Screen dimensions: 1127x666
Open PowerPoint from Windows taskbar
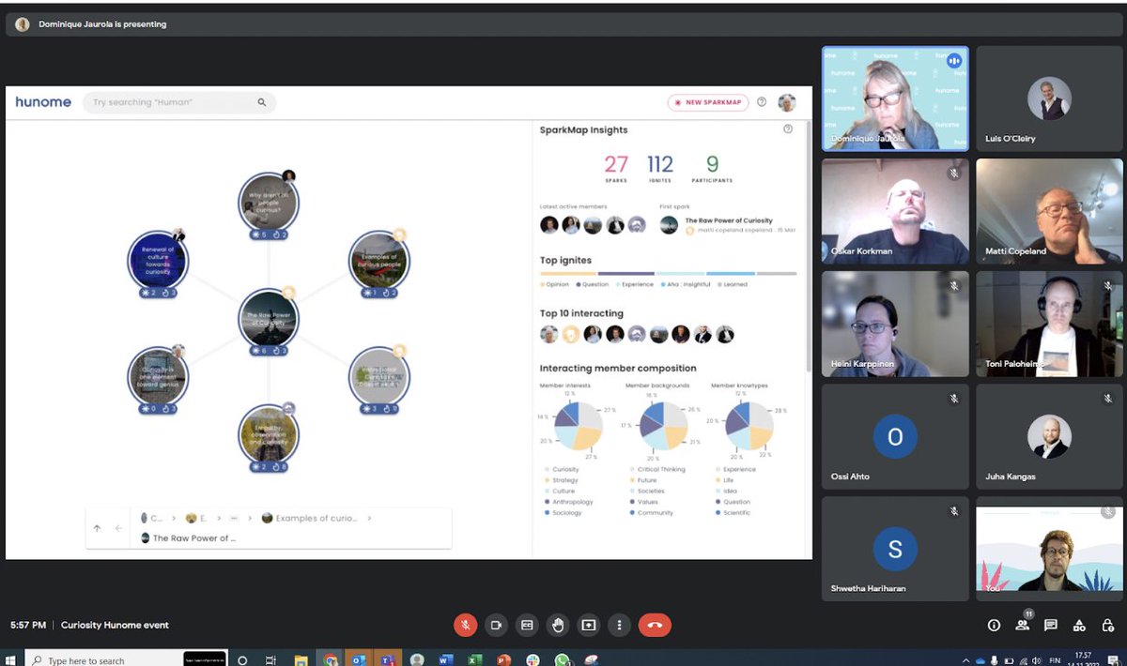pos(503,659)
